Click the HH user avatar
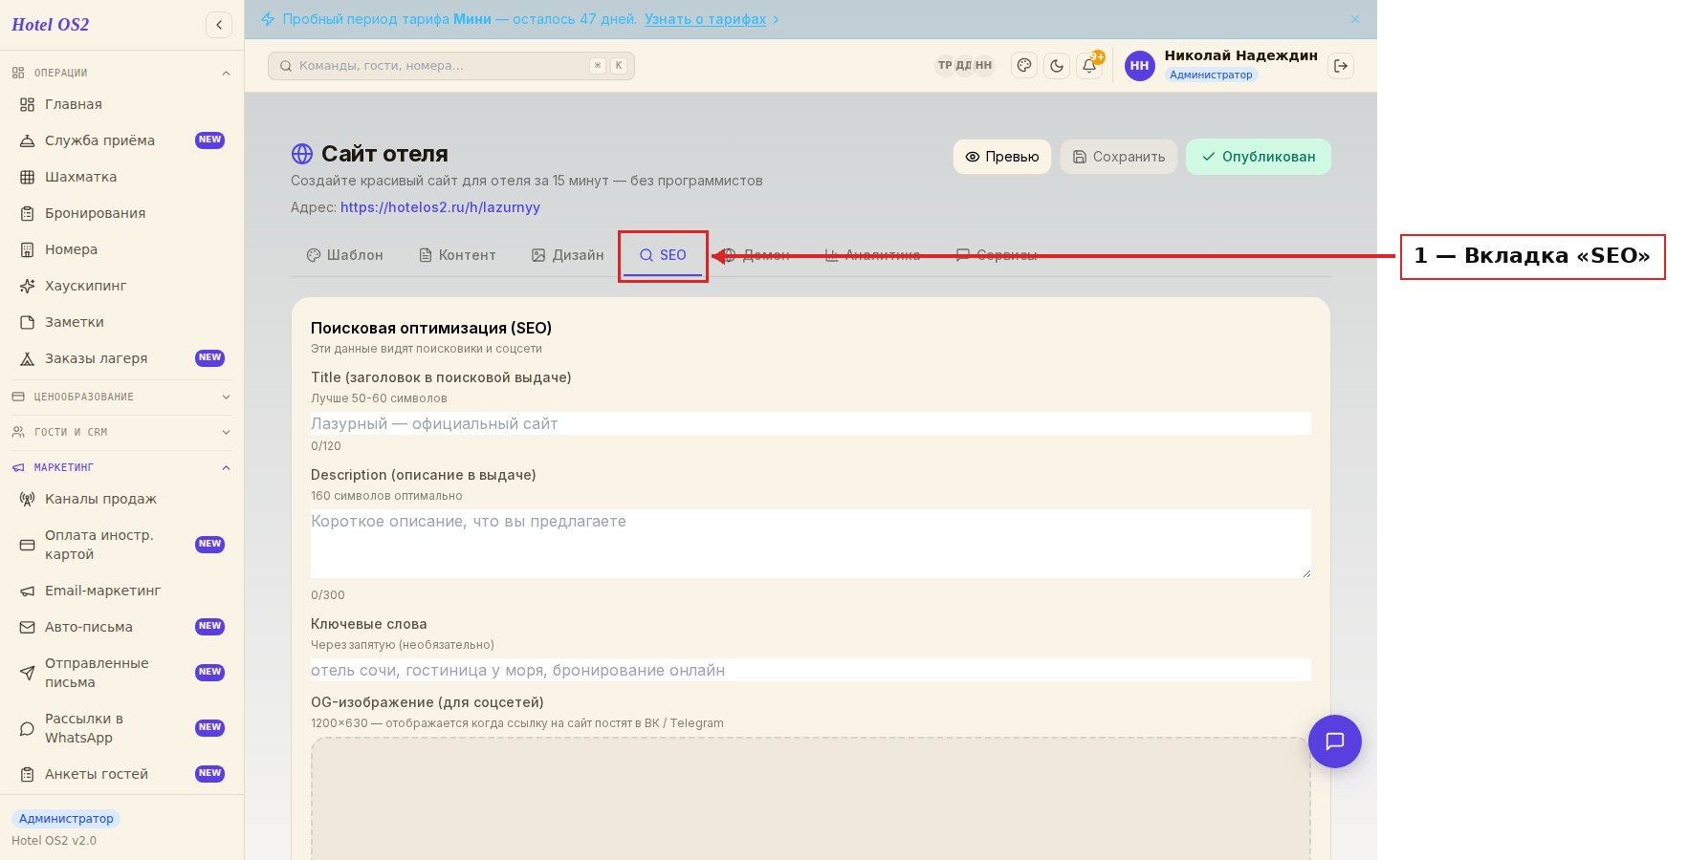The width and height of the screenshot is (1688, 860). coord(1139,65)
